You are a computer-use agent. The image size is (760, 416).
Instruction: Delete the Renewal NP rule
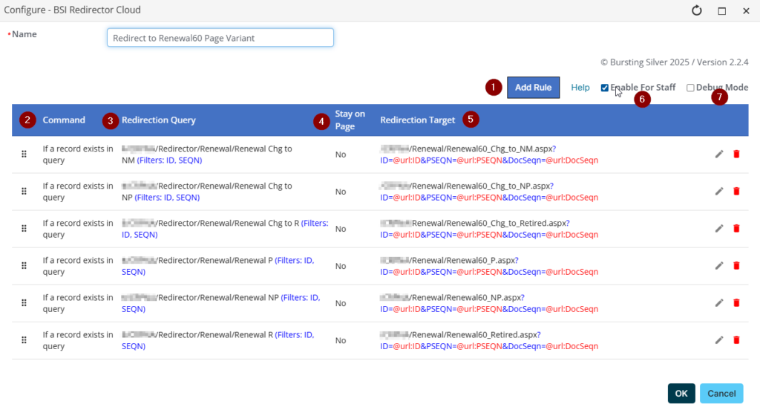coord(736,303)
